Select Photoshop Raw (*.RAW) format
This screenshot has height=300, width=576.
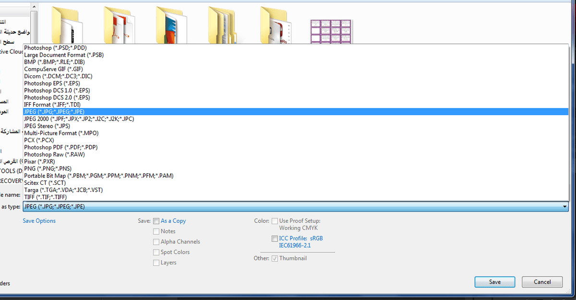coord(296,155)
